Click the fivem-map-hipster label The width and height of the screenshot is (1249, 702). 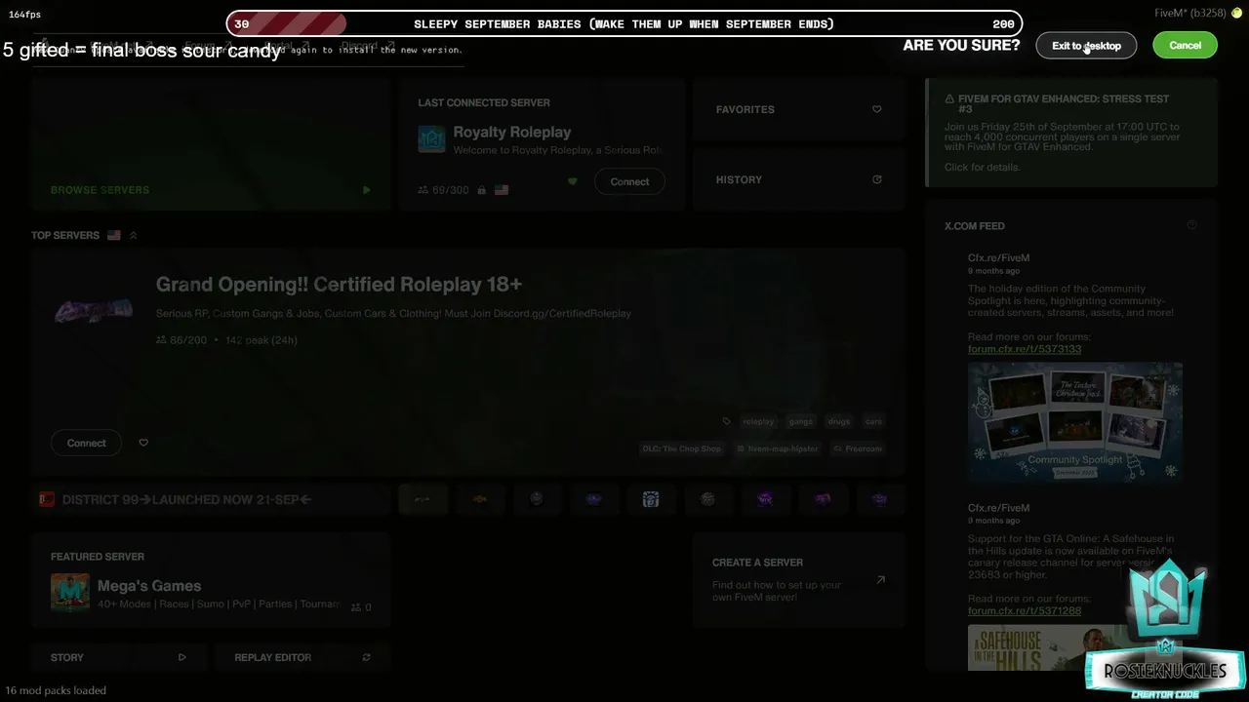point(777,448)
